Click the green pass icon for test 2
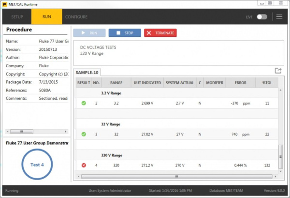This screenshot has width=290, height=198. [x=83, y=103]
